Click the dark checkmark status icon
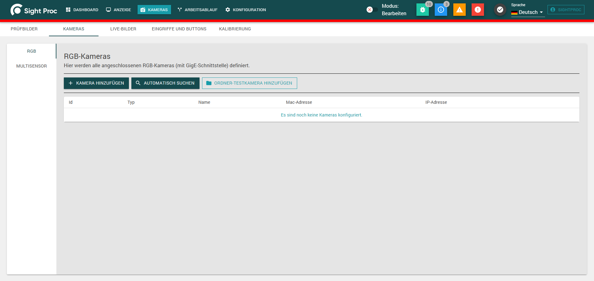Screen dimensions: 594x281 pyautogui.click(x=500, y=10)
